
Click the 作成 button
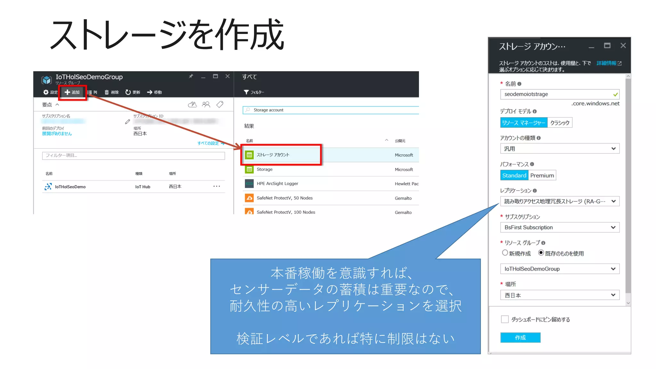click(520, 338)
